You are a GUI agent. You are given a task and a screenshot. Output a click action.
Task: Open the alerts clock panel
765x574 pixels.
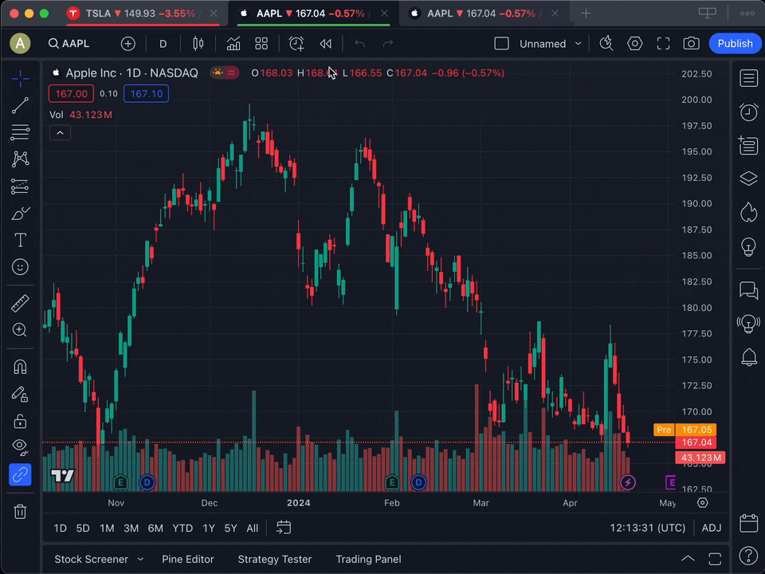click(748, 112)
